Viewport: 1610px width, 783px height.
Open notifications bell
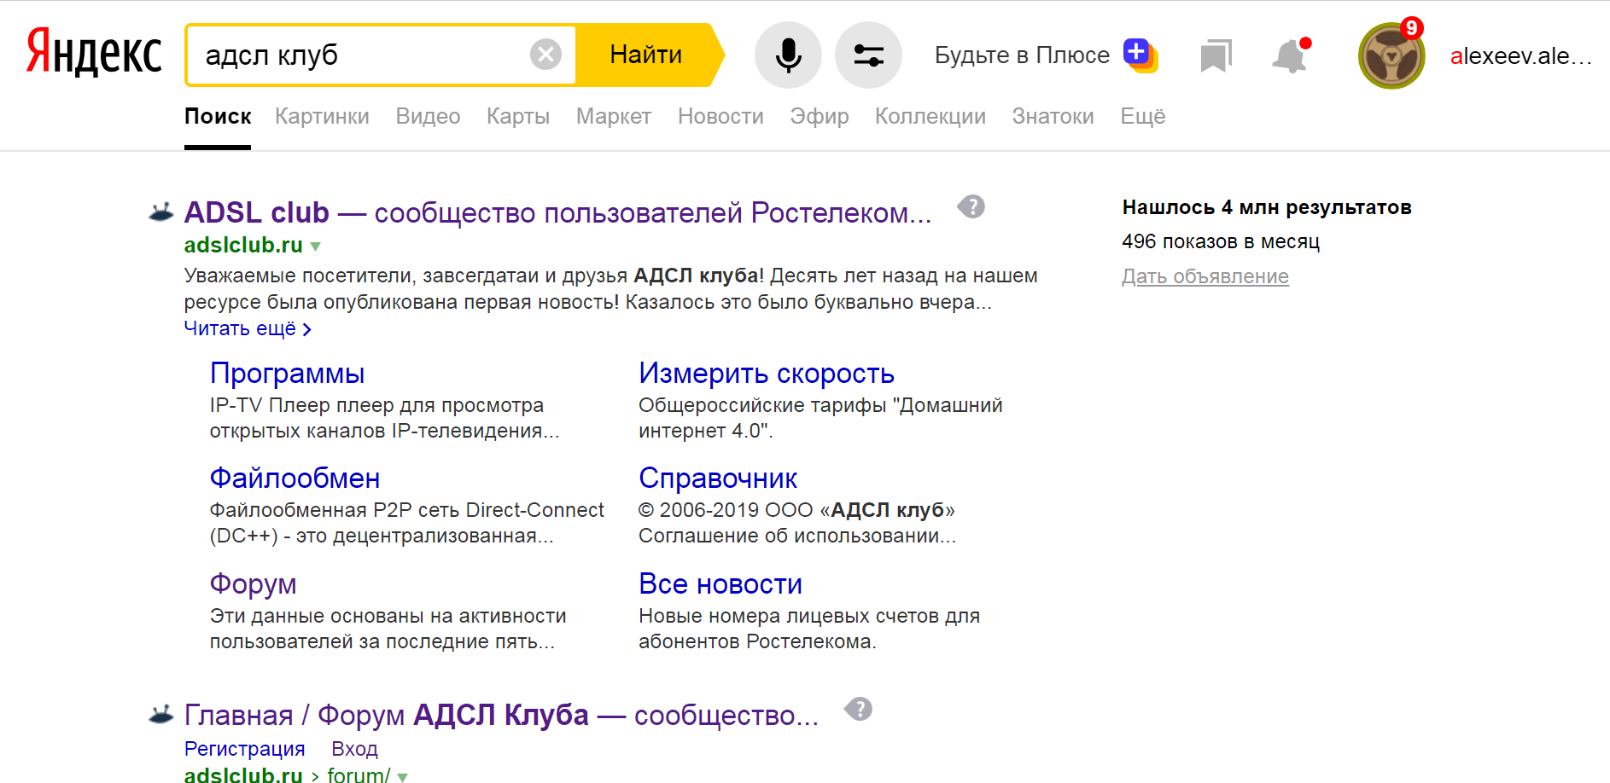pyautogui.click(x=1290, y=56)
